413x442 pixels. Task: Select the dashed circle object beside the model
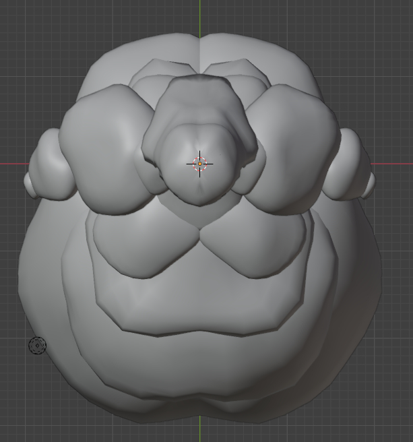(x=37, y=346)
